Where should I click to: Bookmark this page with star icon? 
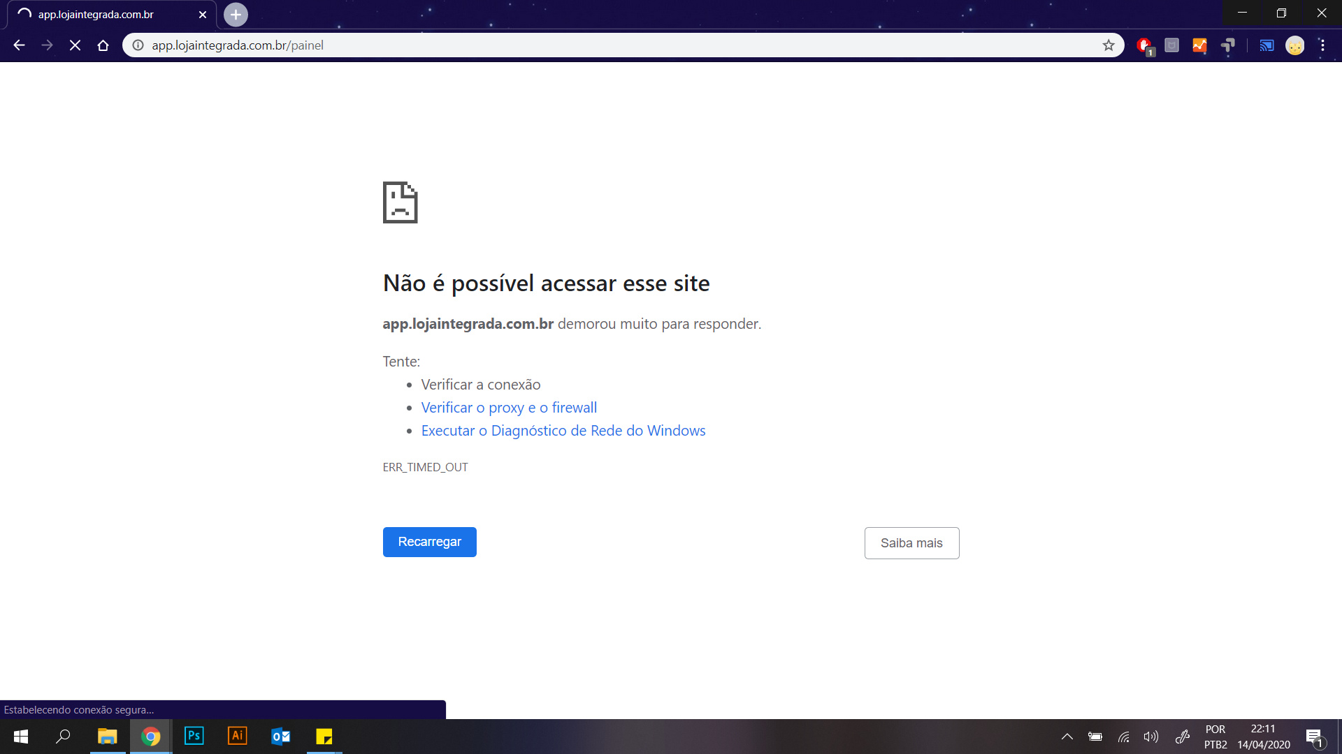point(1109,45)
